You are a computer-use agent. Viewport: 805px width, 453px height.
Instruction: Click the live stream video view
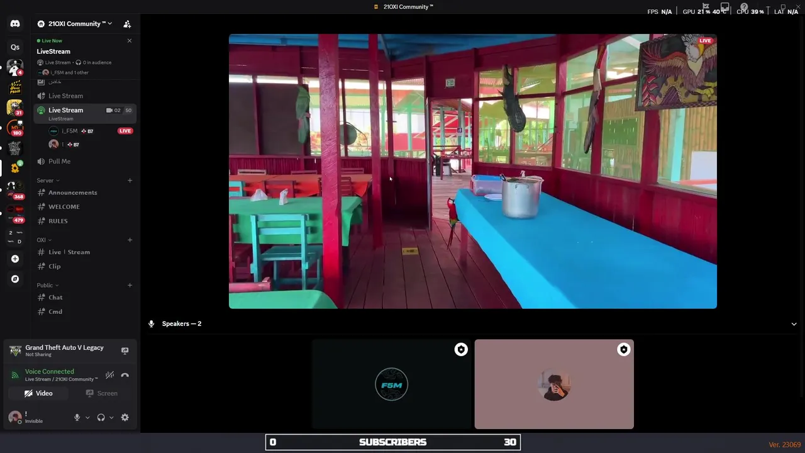click(473, 171)
